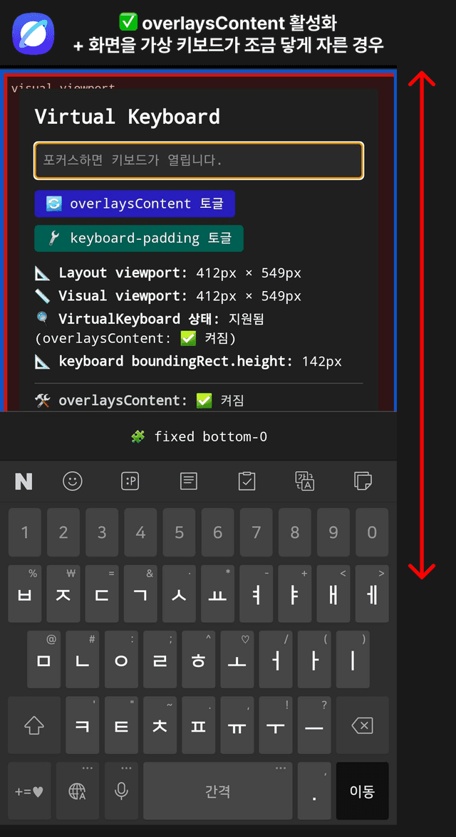Toggle keyboard-padding with green button
The width and height of the screenshot is (456, 837).
coord(139,238)
